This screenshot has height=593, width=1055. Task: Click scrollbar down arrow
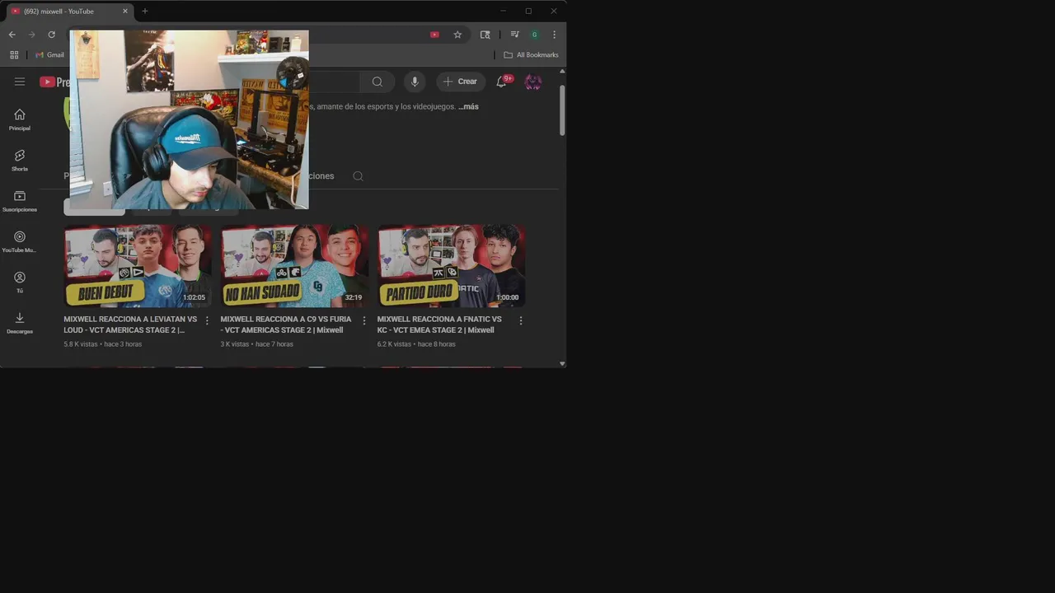pos(562,363)
